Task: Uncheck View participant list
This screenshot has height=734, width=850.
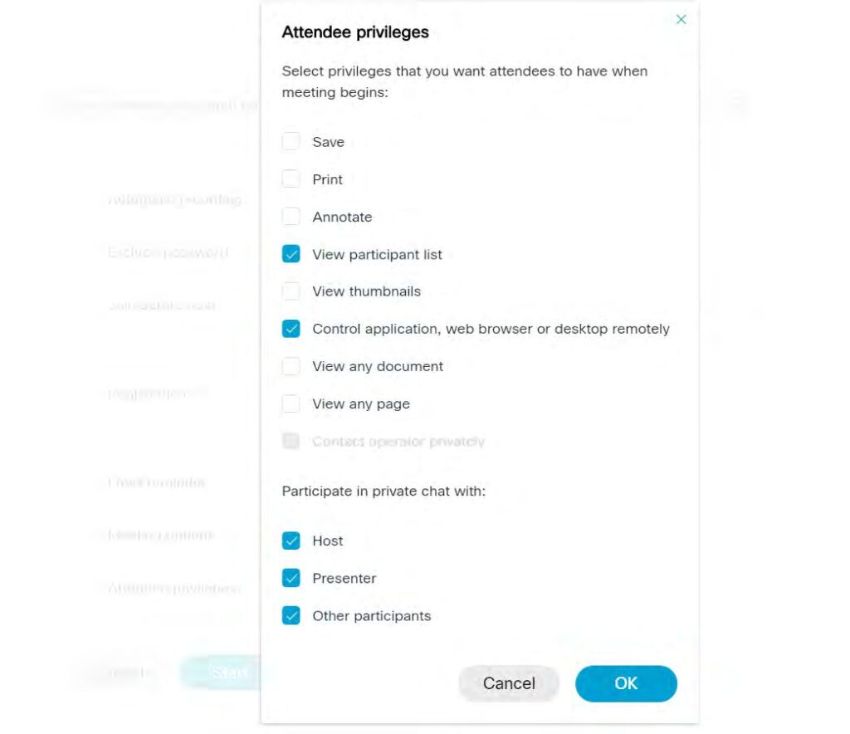Action: tap(291, 254)
